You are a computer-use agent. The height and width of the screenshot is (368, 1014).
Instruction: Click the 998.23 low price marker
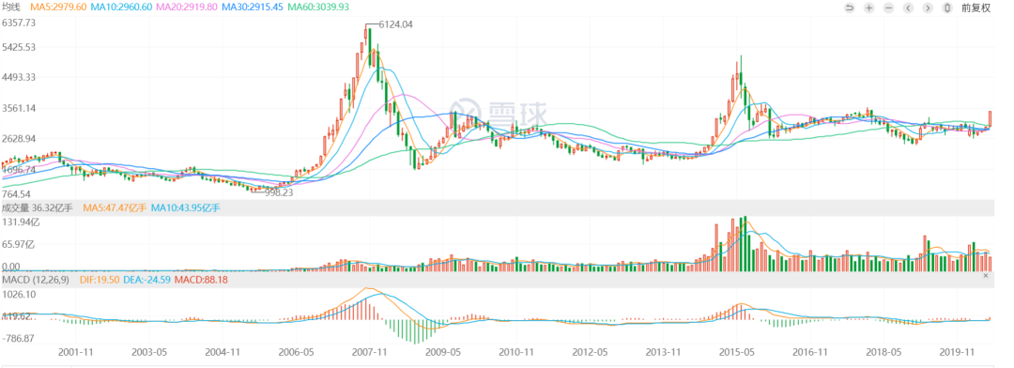pos(280,192)
